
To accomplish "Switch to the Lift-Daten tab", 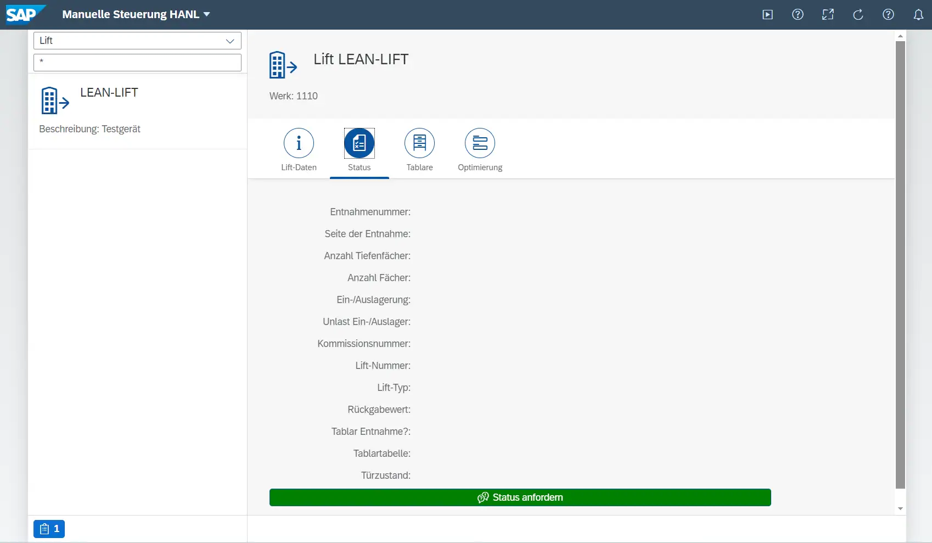I will click(299, 150).
